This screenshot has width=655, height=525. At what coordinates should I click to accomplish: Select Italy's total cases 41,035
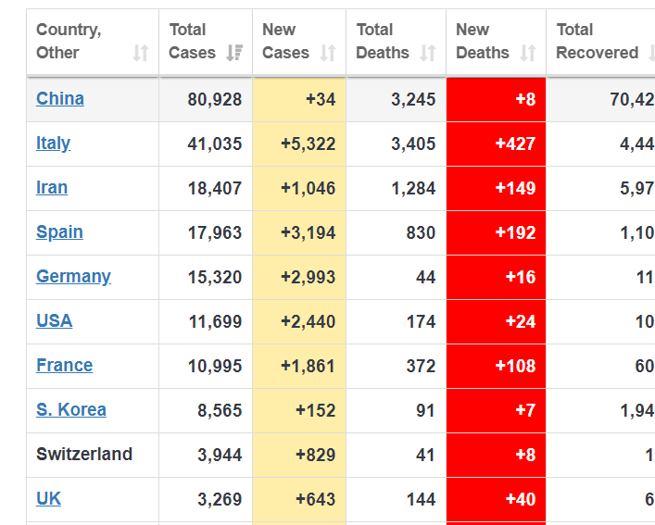pyautogui.click(x=215, y=144)
